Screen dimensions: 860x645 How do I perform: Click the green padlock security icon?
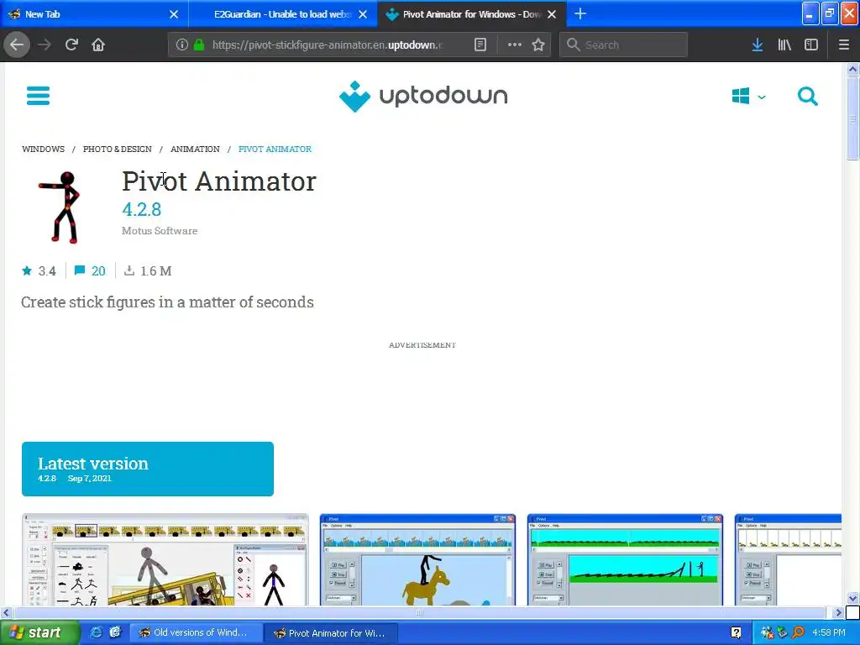(x=200, y=45)
